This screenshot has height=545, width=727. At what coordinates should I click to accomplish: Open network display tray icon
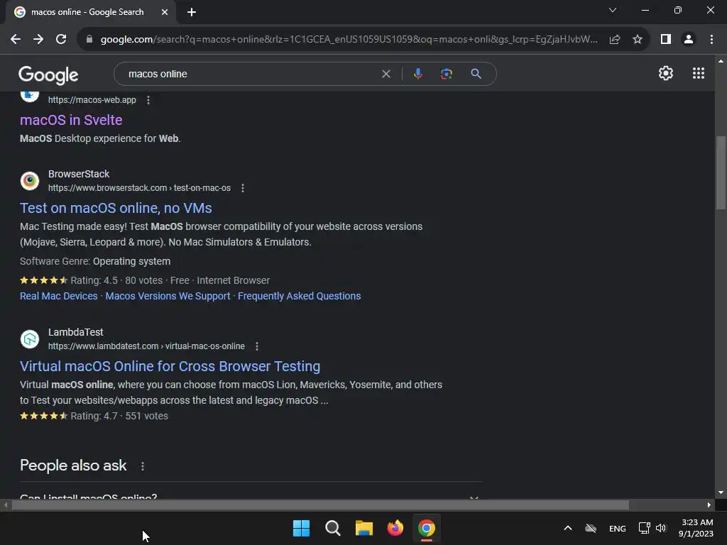point(645,528)
